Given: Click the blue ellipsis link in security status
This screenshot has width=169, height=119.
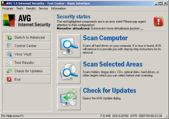Looking at the screenshot, I should click(x=142, y=29).
